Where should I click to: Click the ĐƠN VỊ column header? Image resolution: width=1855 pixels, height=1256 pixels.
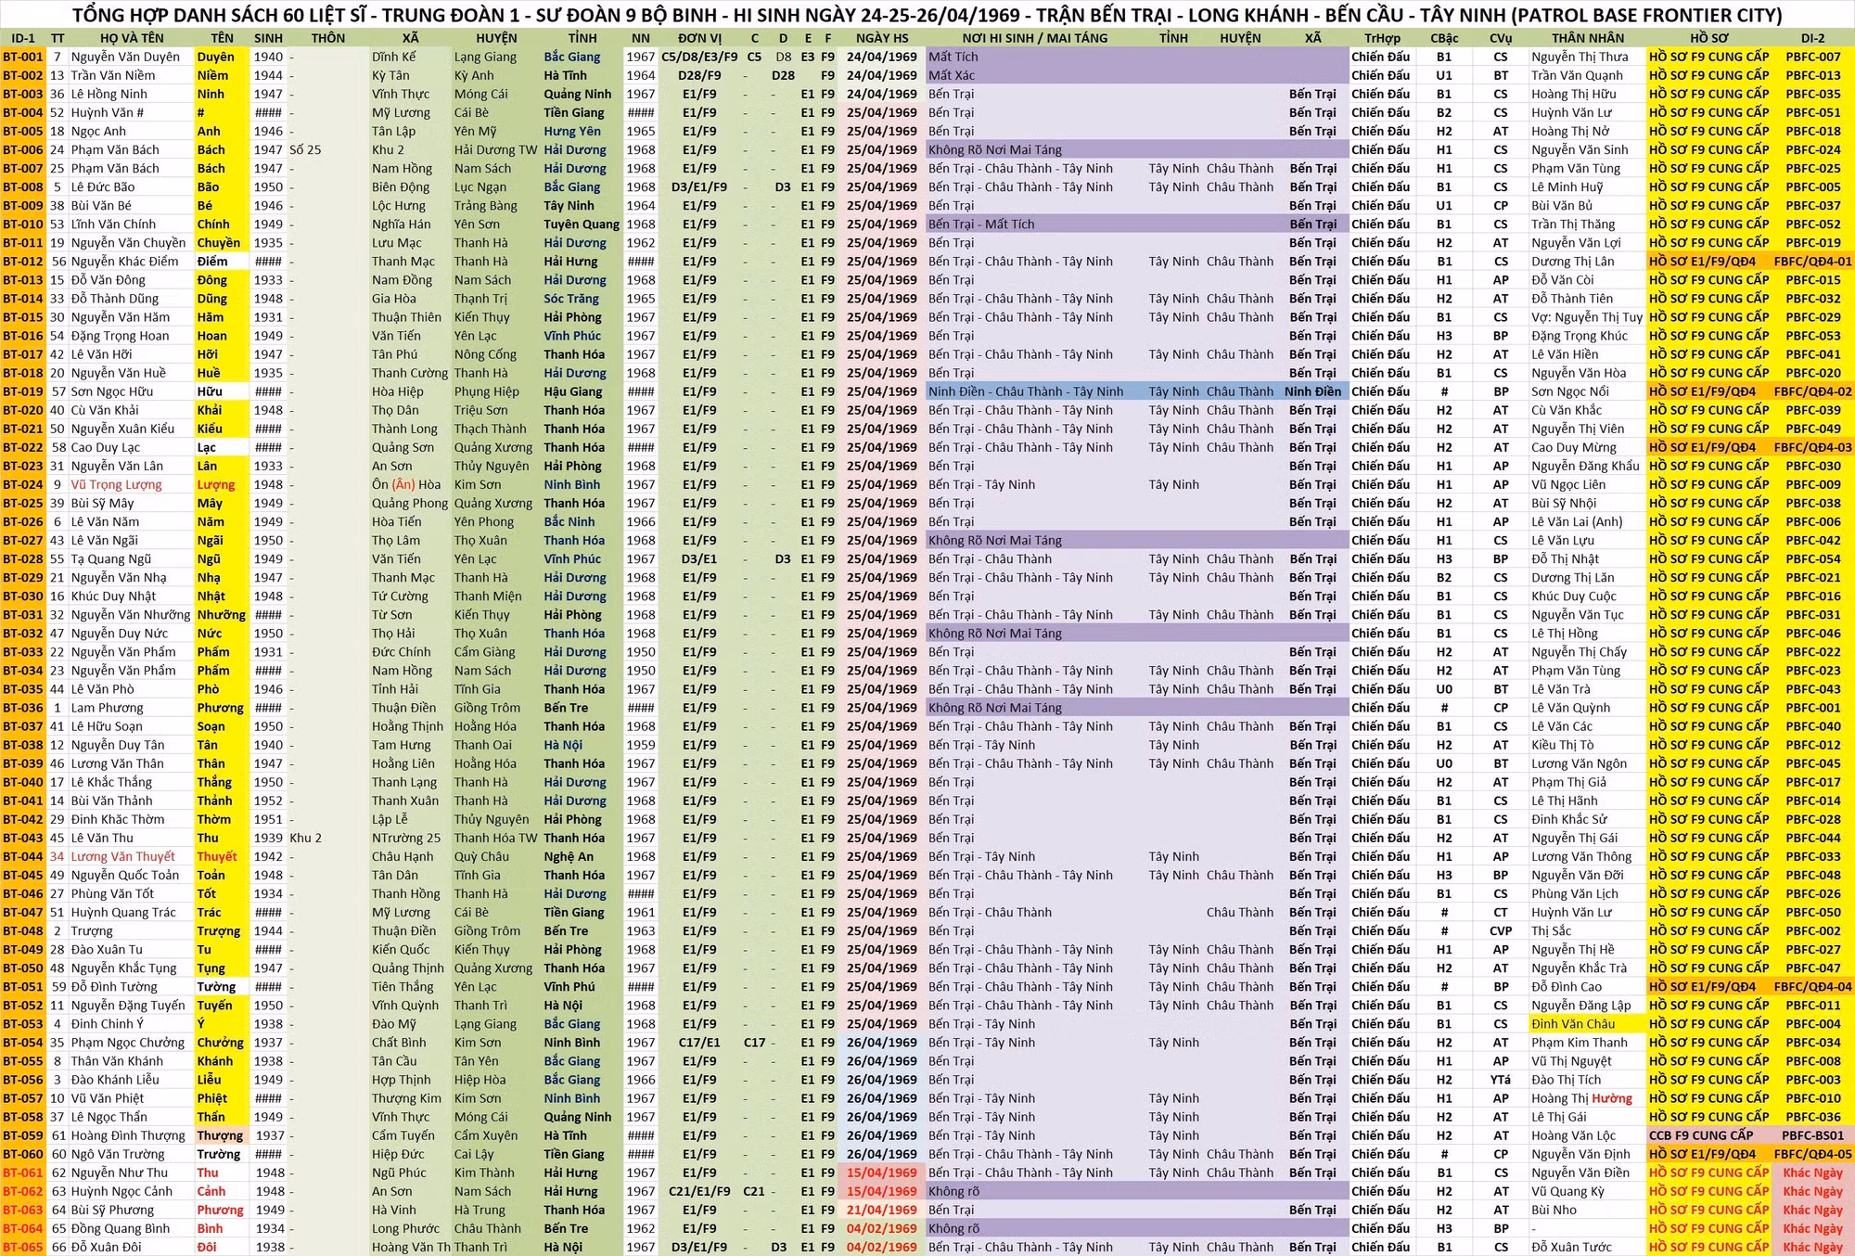coord(699,38)
